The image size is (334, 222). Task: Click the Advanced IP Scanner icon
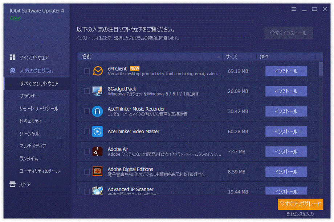pyautogui.click(x=98, y=190)
